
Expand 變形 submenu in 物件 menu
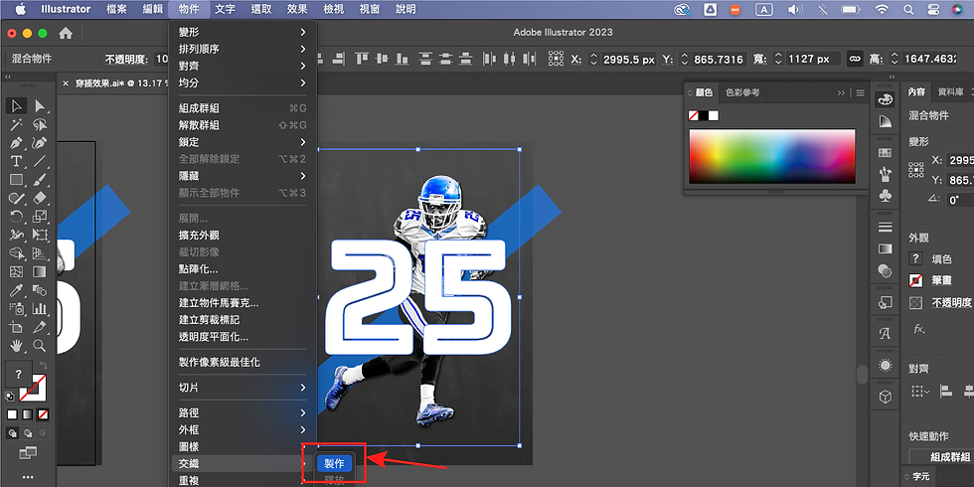pos(243,32)
